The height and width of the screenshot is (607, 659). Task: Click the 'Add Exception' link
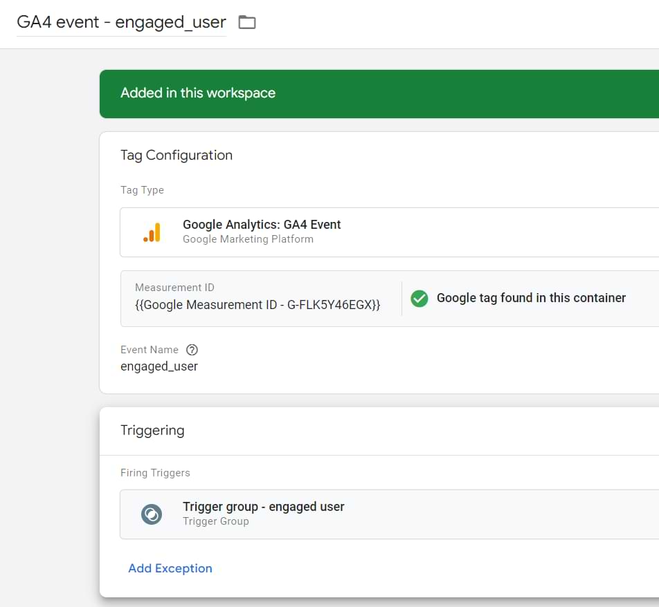coord(170,568)
